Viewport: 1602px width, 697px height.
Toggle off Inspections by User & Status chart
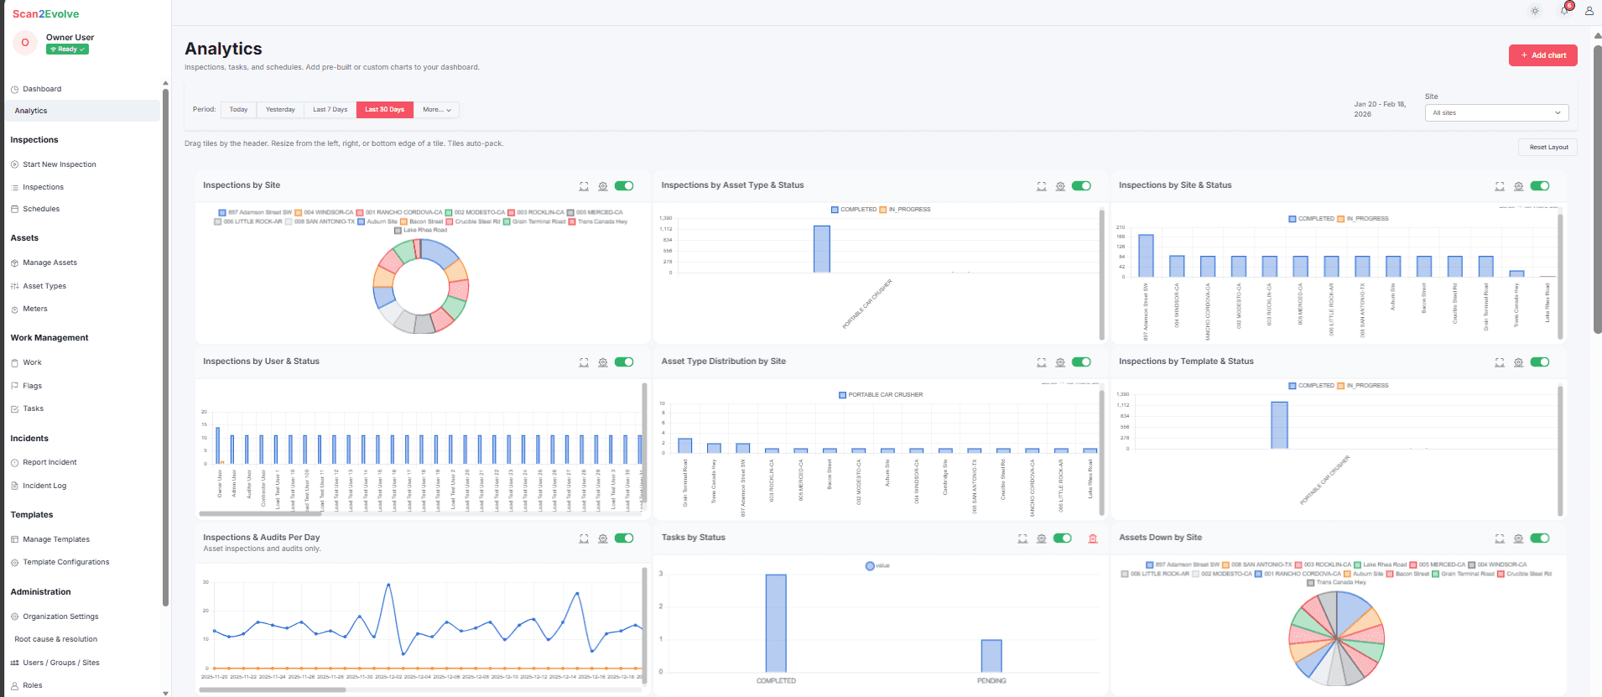(624, 362)
